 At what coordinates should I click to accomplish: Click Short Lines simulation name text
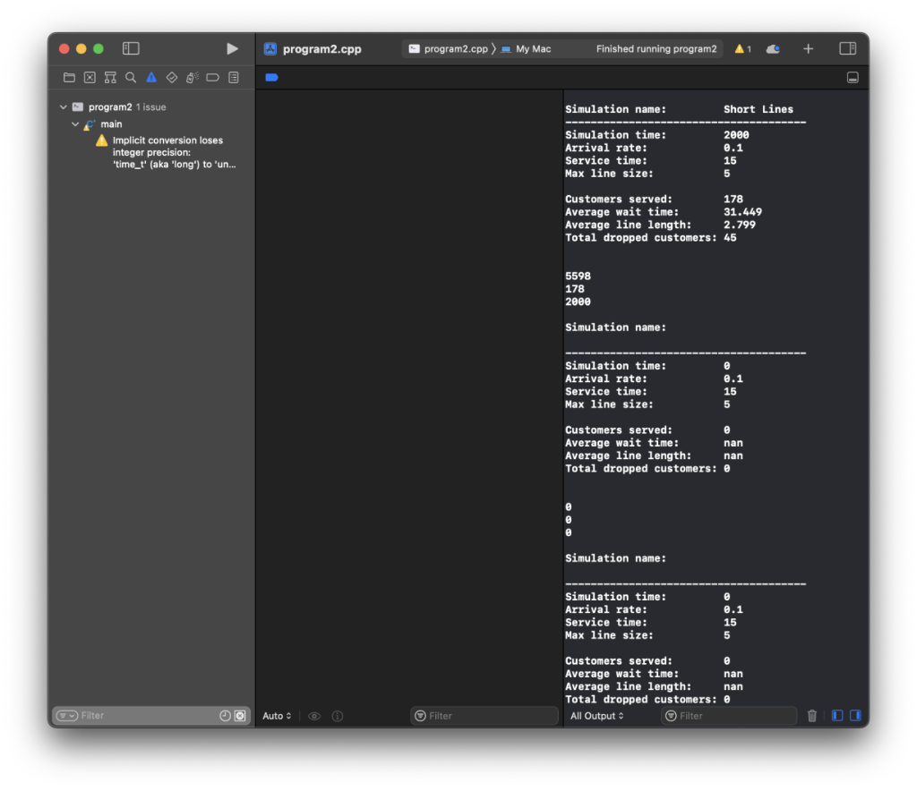[758, 109]
